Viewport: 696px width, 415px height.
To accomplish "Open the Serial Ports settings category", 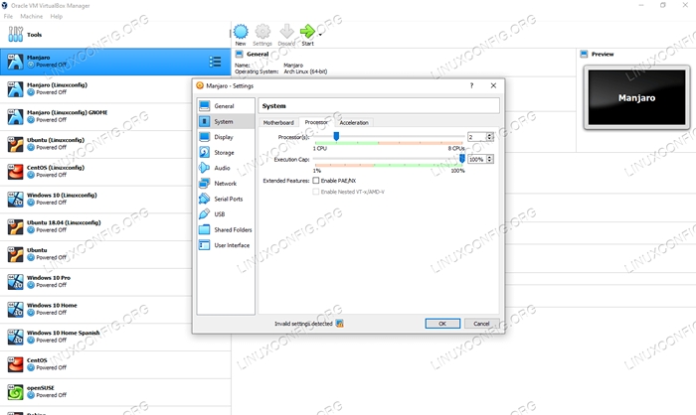I will click(x=226, y=199).
